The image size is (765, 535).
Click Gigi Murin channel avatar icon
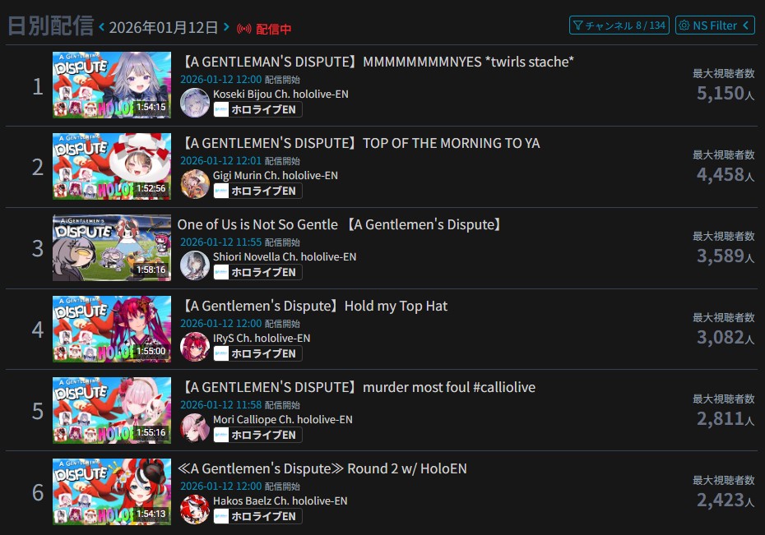pos(195,184)
